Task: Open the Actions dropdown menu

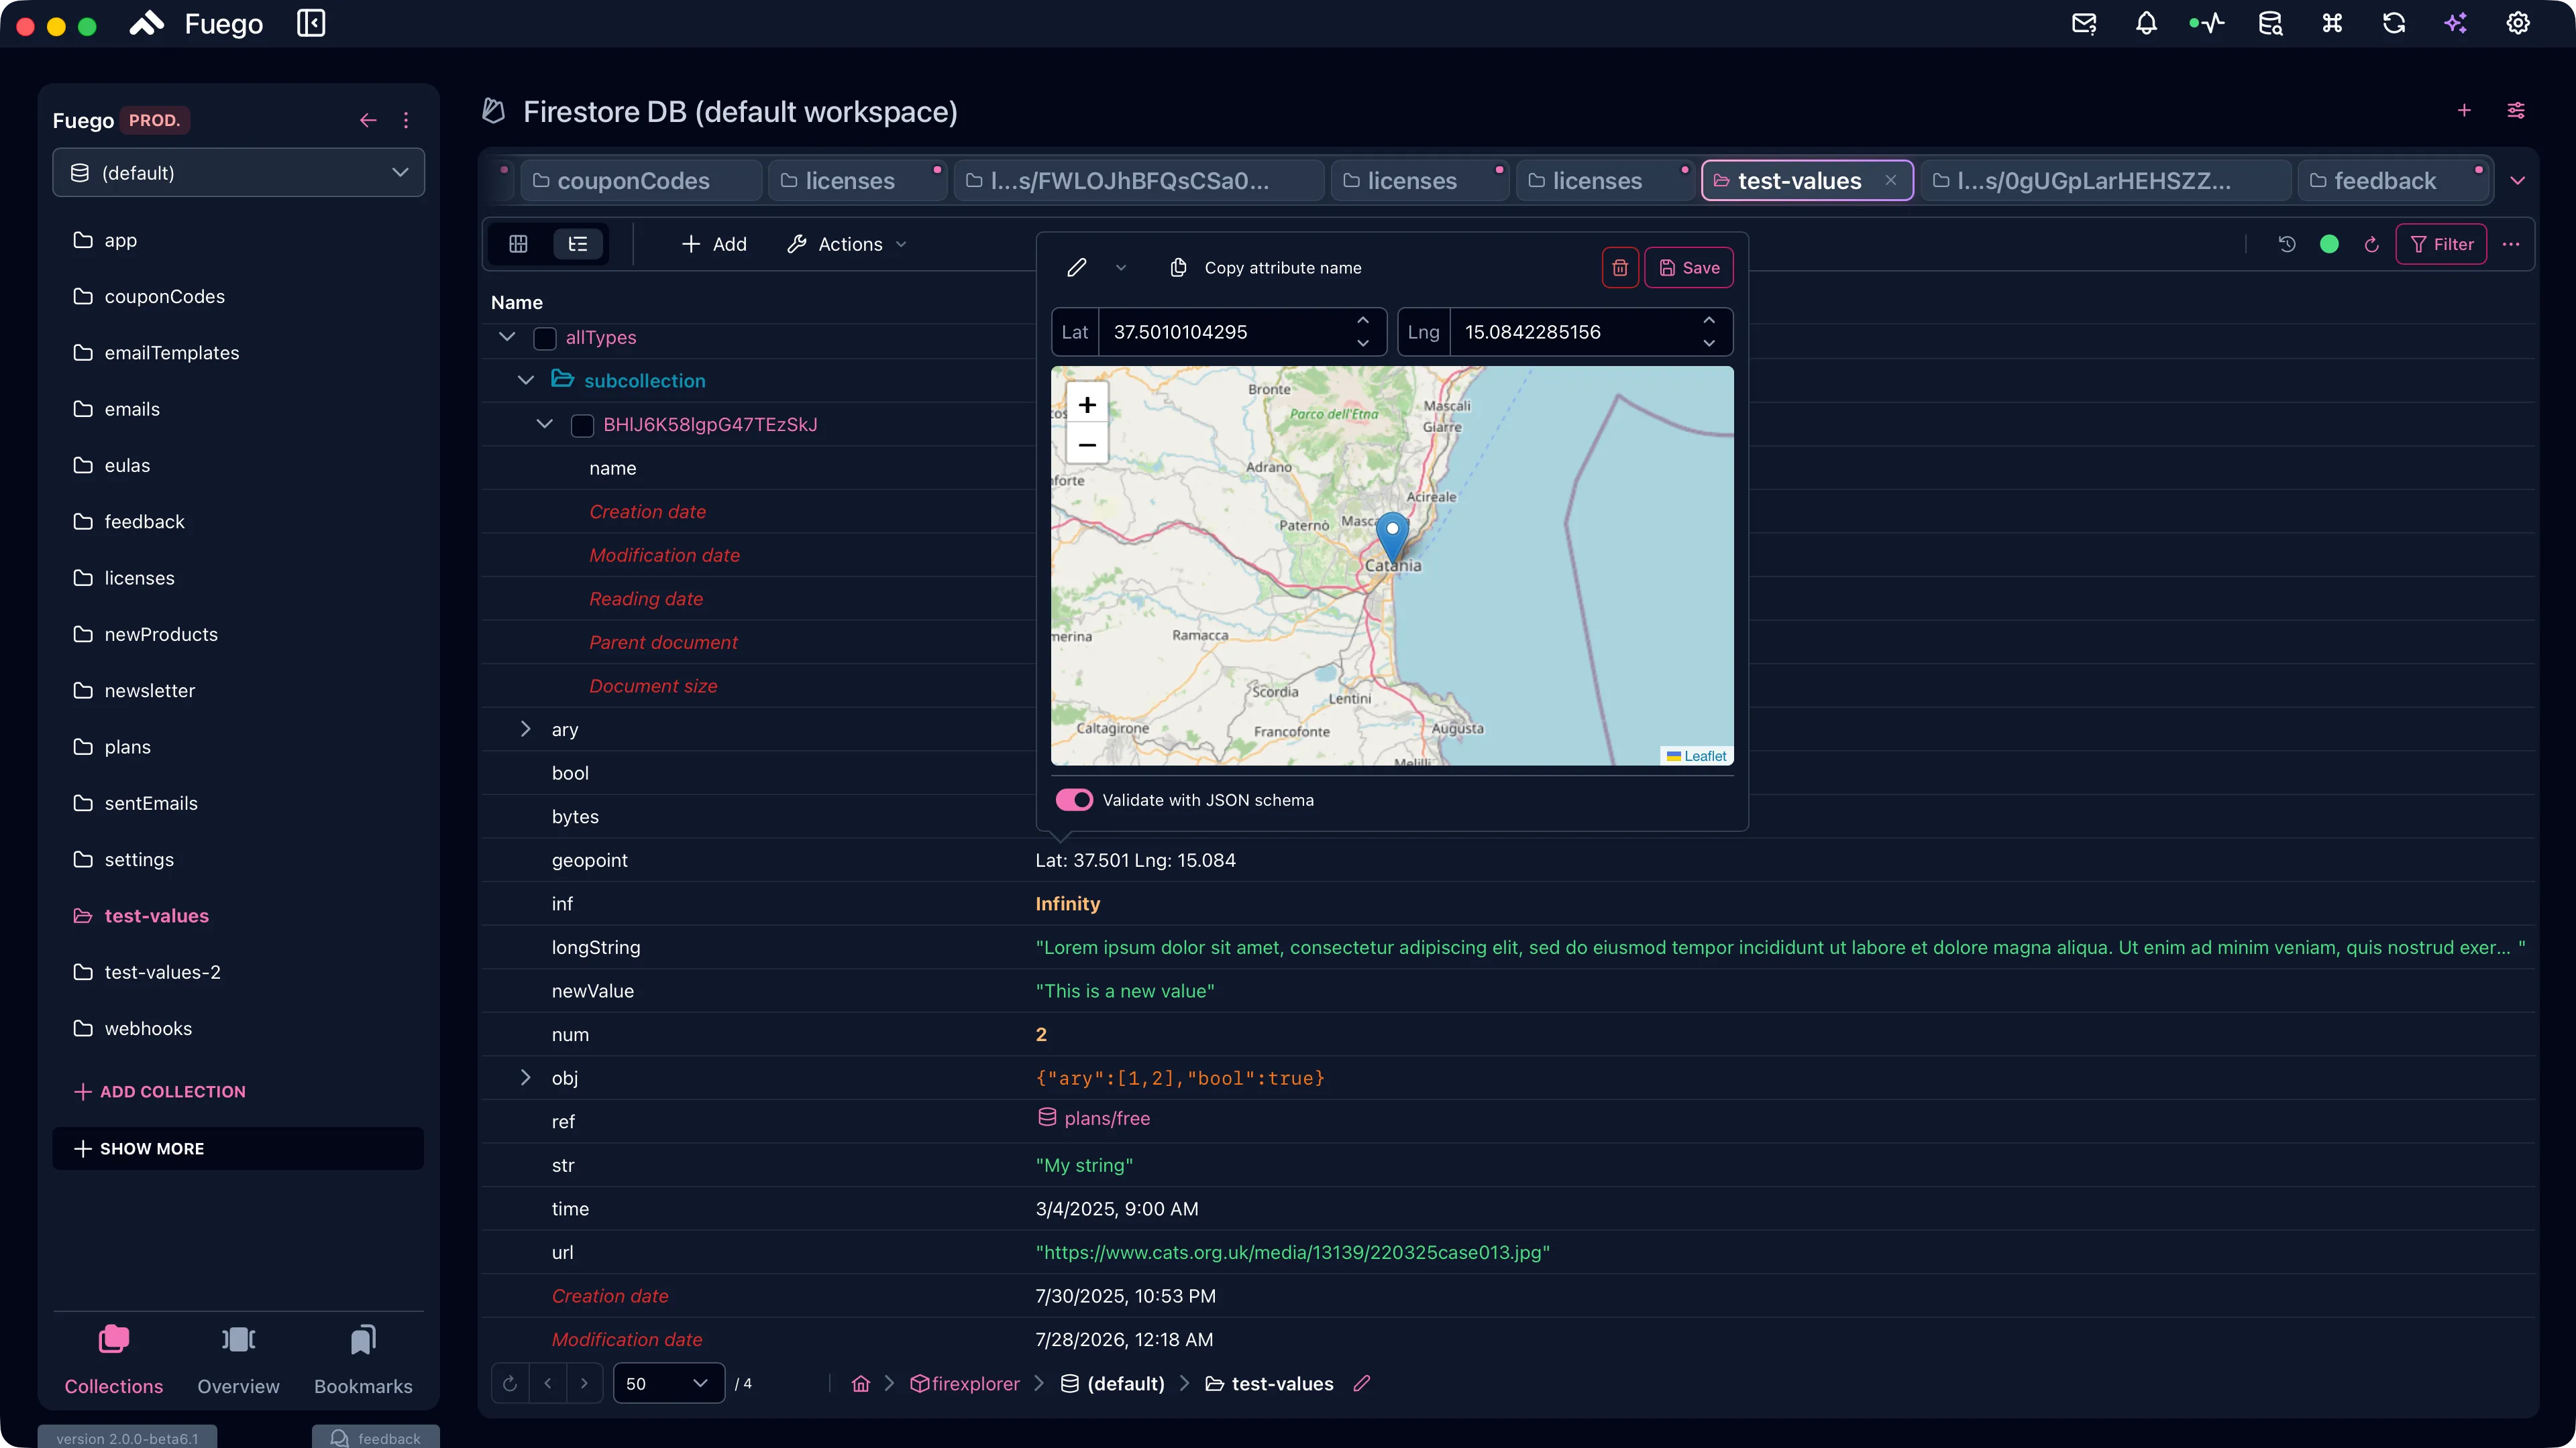Action: click(x=847, y=244)
